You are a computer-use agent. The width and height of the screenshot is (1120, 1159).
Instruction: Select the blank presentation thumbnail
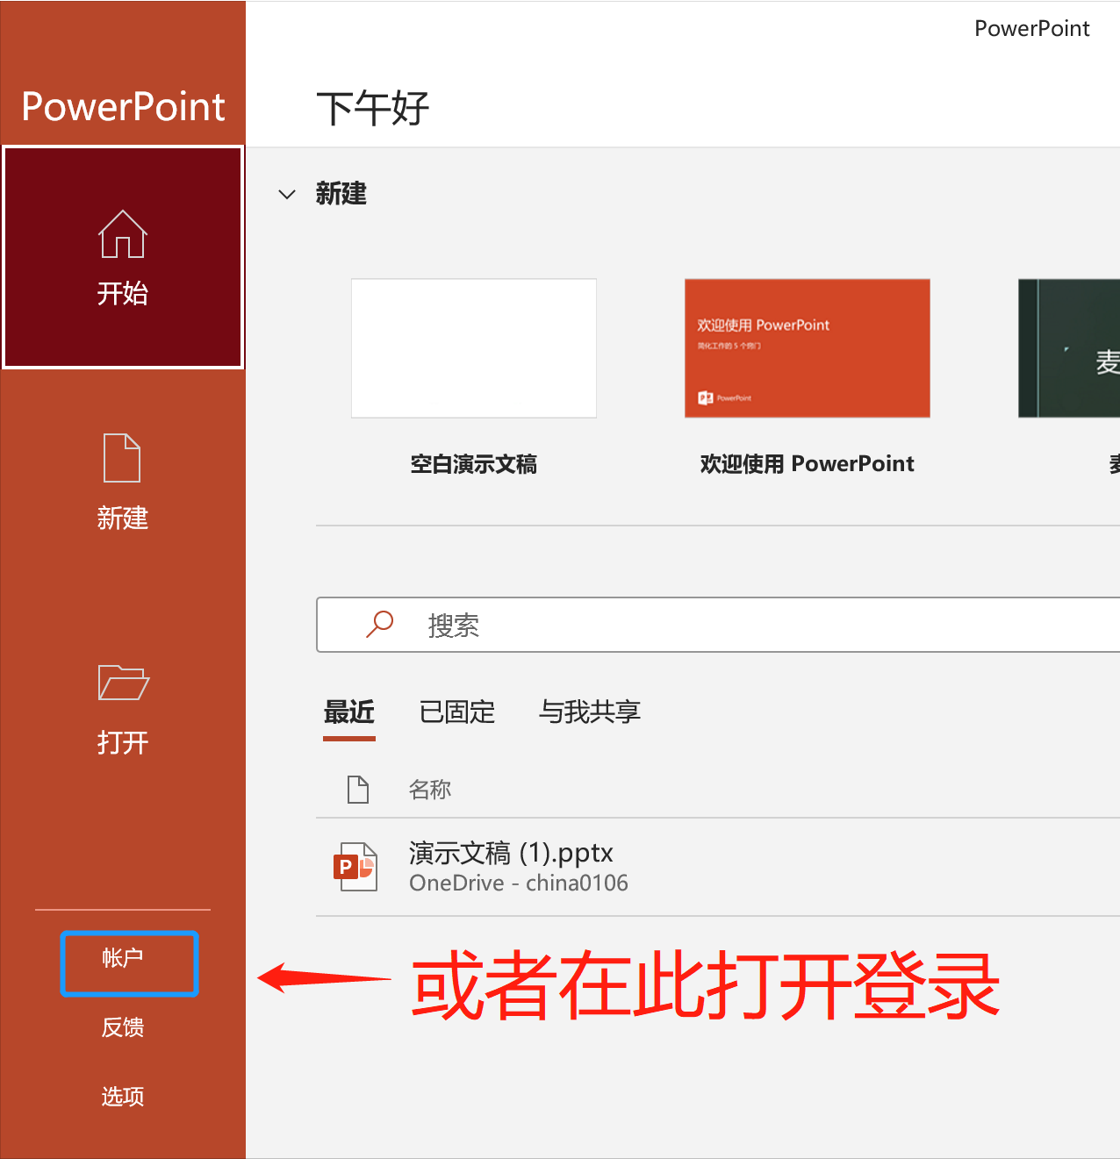click(x=474, y=348)
